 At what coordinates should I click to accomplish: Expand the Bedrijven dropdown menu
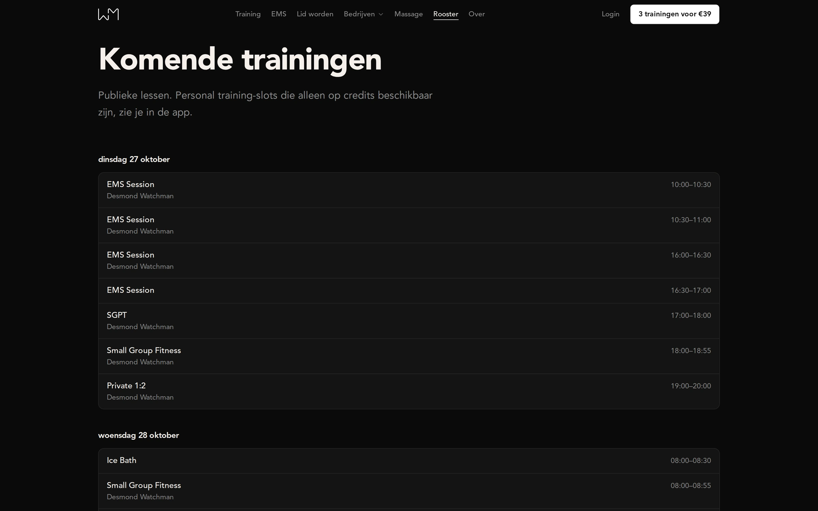[x=363, y=14]
